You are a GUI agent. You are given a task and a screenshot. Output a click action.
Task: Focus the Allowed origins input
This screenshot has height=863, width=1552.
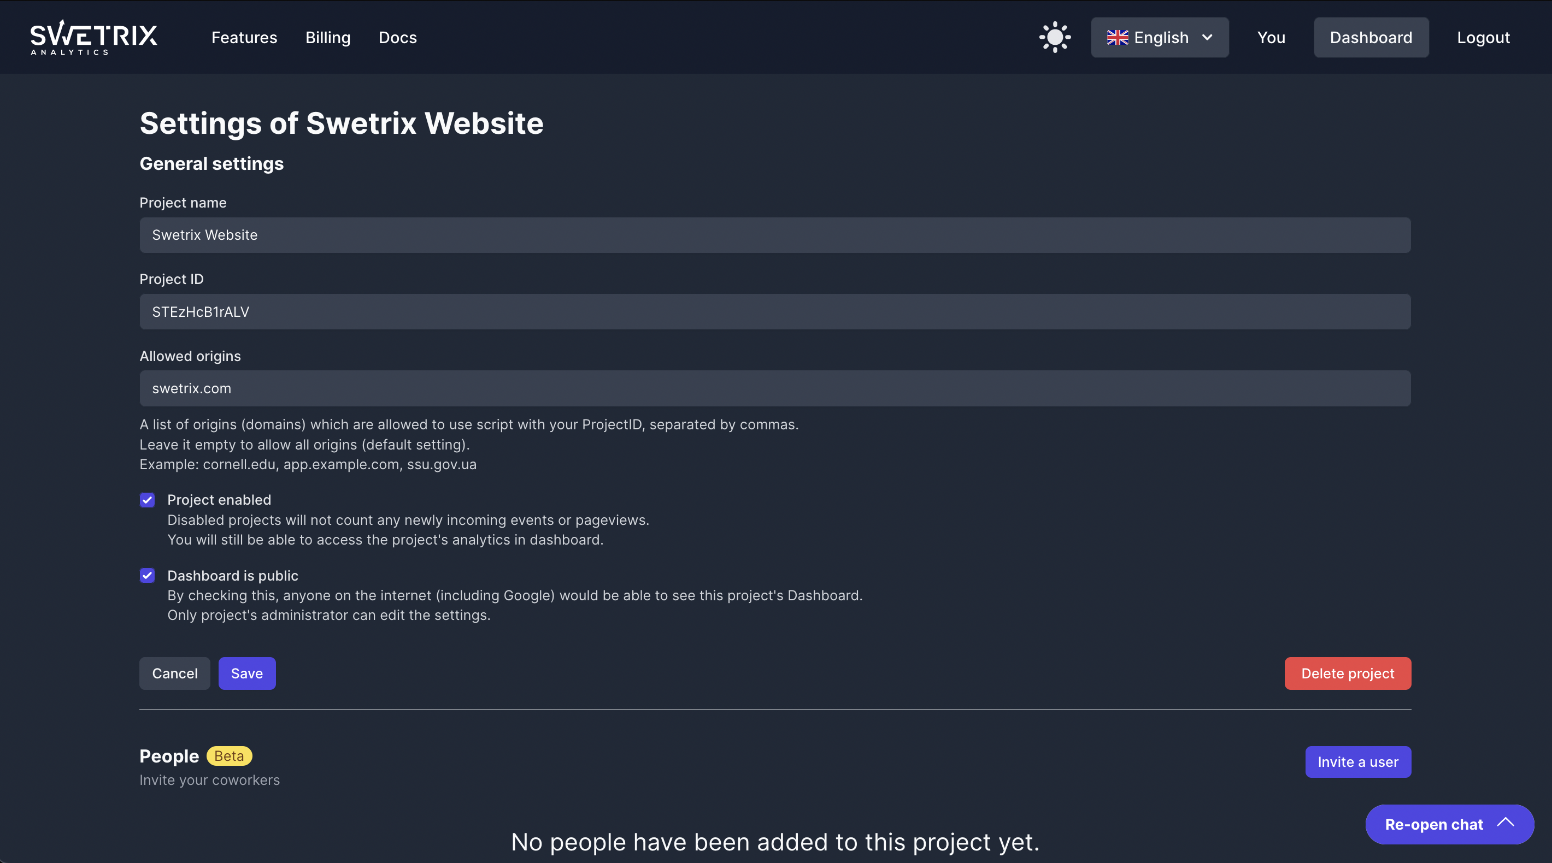click(x=775, y=388)
